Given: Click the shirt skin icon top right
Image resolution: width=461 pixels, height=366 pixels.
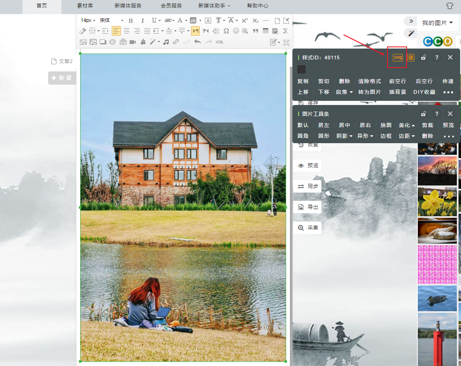Looking at the screenshot, I should click(449, 5).
